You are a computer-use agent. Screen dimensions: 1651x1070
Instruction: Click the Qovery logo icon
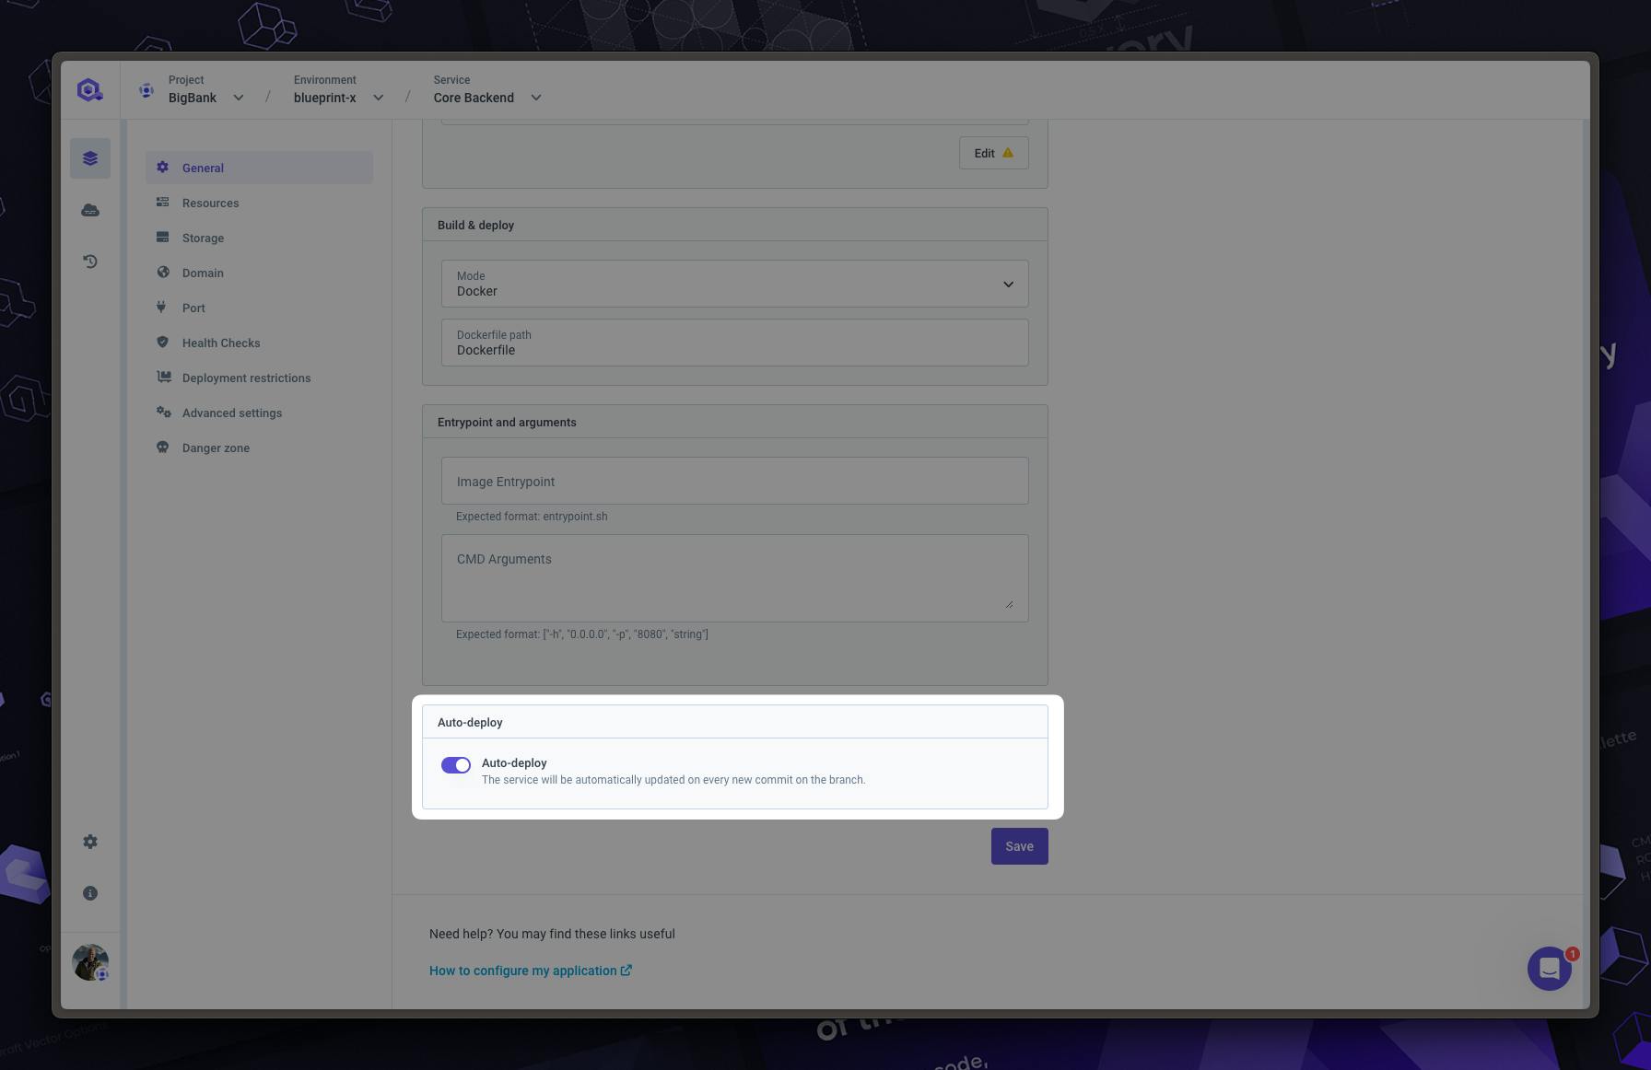(x=89, y=89)
